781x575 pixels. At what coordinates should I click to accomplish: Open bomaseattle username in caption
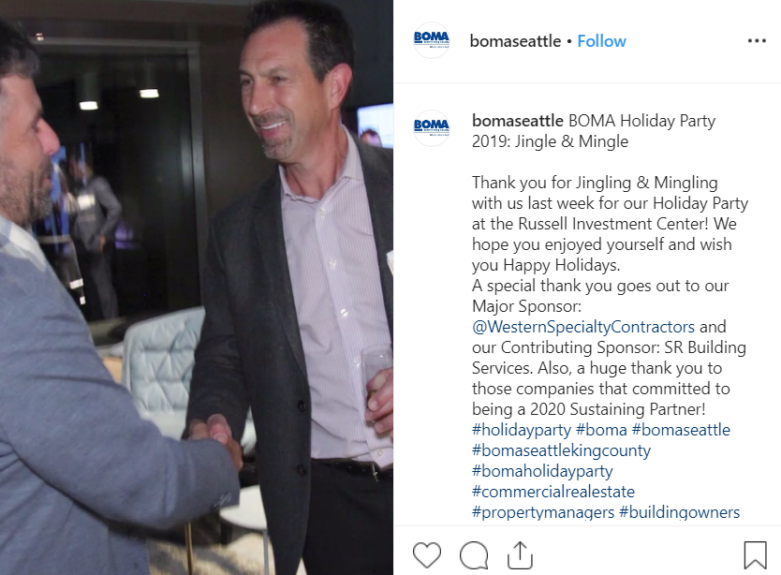pos(518,121)
